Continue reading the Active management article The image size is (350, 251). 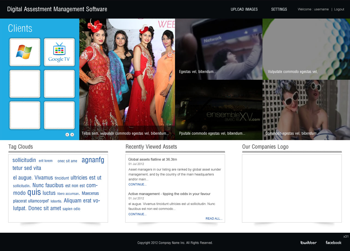pos(138,214)
